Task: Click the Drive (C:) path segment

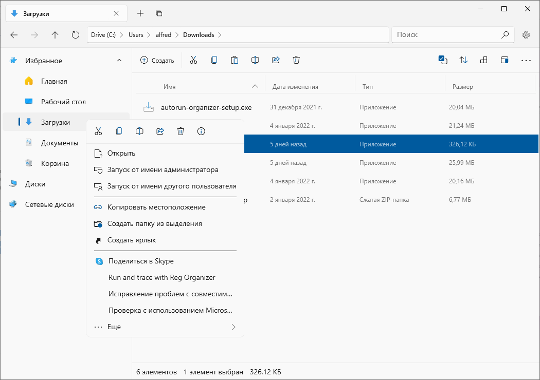Action: click(x=103, y=35)
